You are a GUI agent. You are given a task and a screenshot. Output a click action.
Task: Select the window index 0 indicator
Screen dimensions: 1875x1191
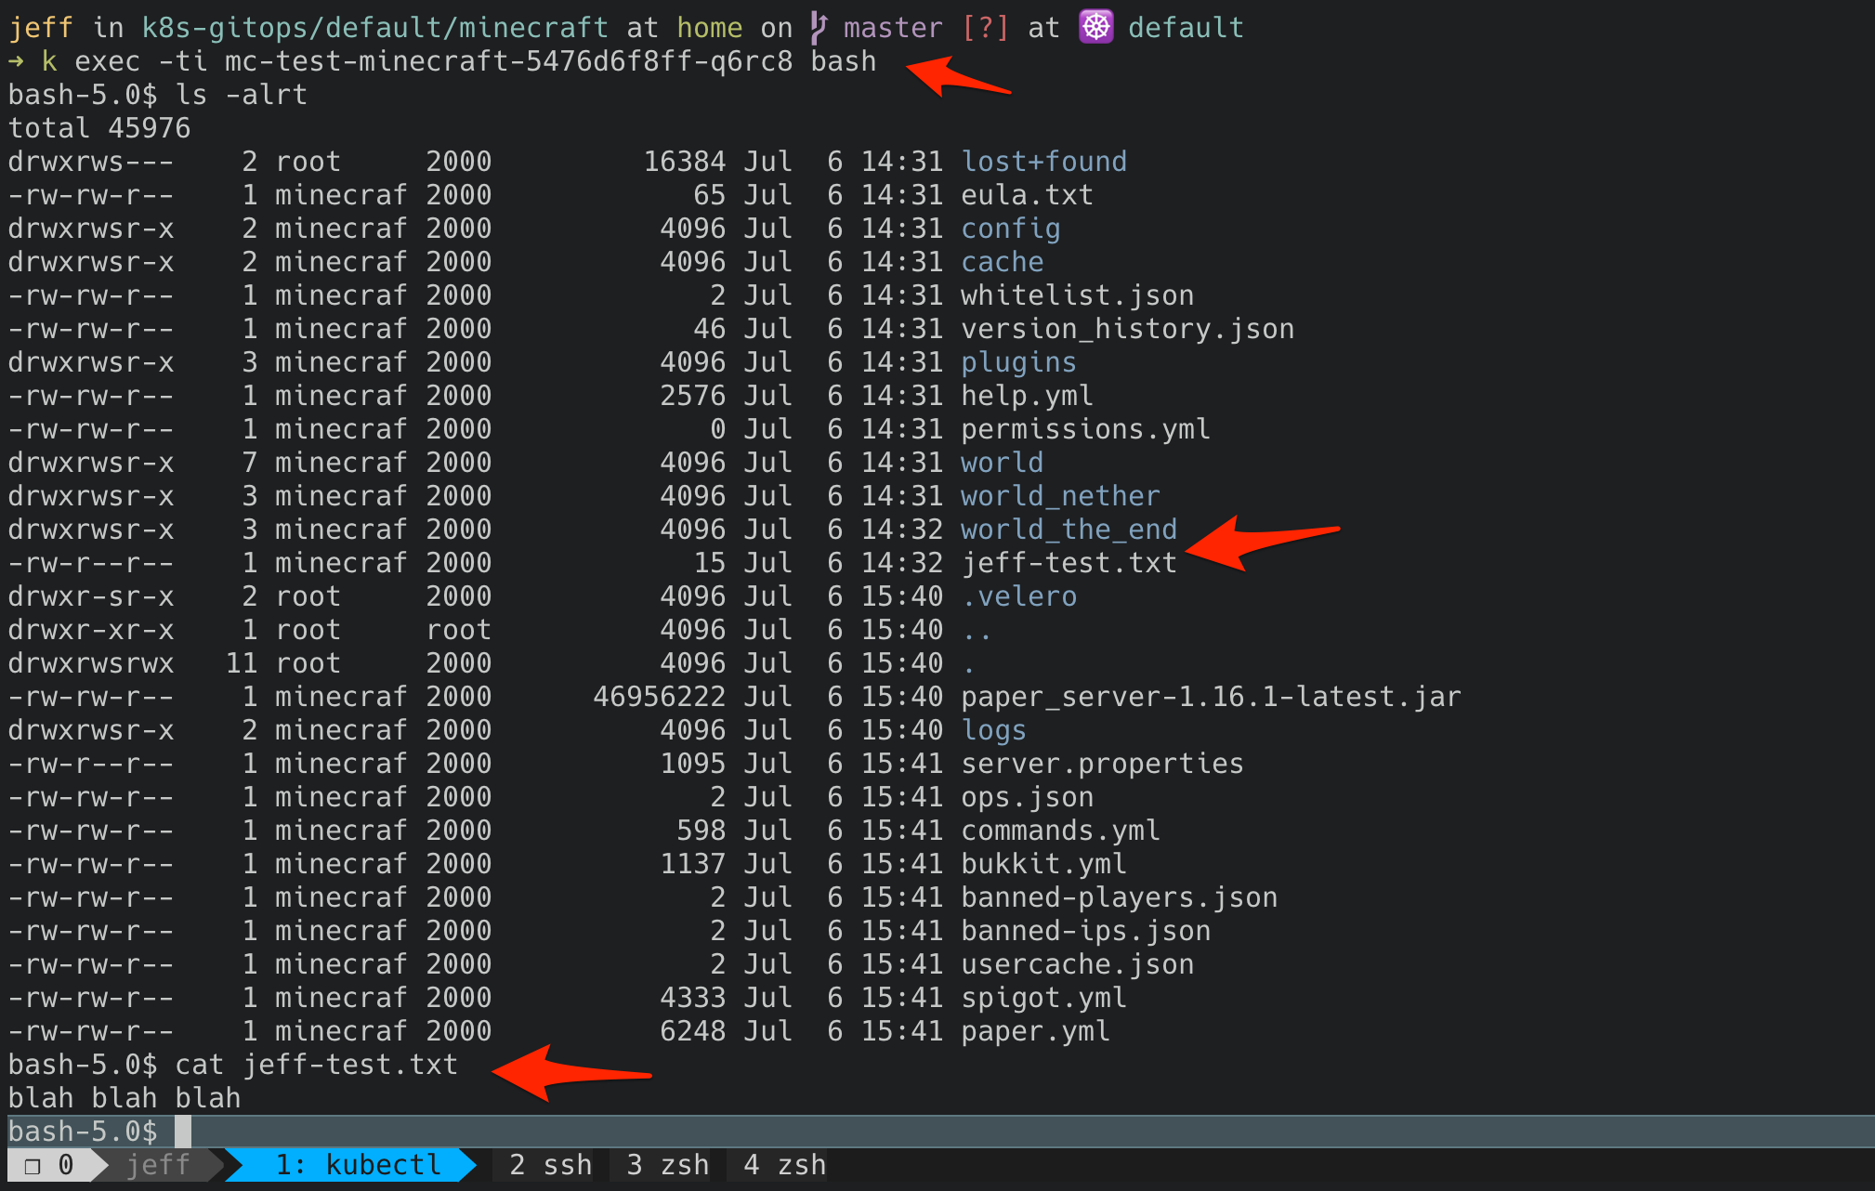coord(65,1164)
